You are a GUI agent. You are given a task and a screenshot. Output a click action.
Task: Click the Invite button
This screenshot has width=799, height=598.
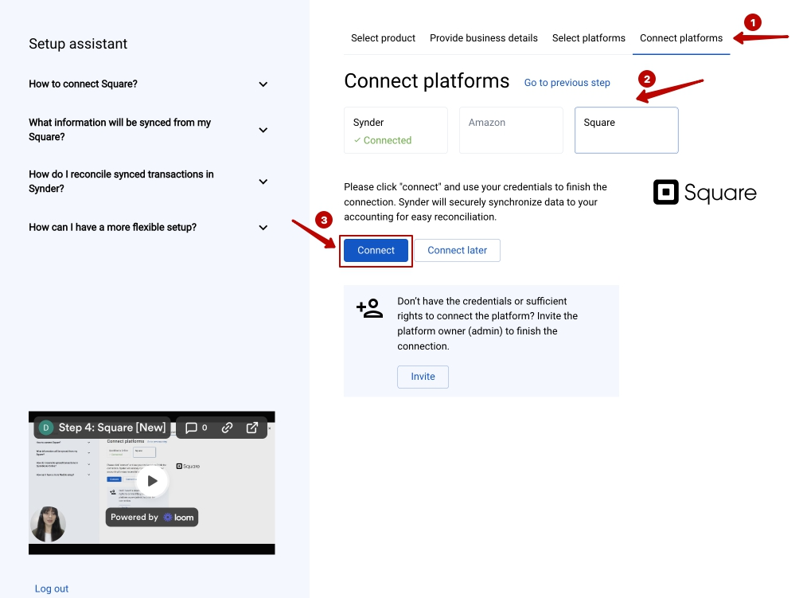click(x=423, y=377)
